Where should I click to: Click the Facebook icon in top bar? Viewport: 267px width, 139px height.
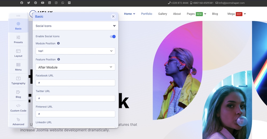(x=22, y=3)
